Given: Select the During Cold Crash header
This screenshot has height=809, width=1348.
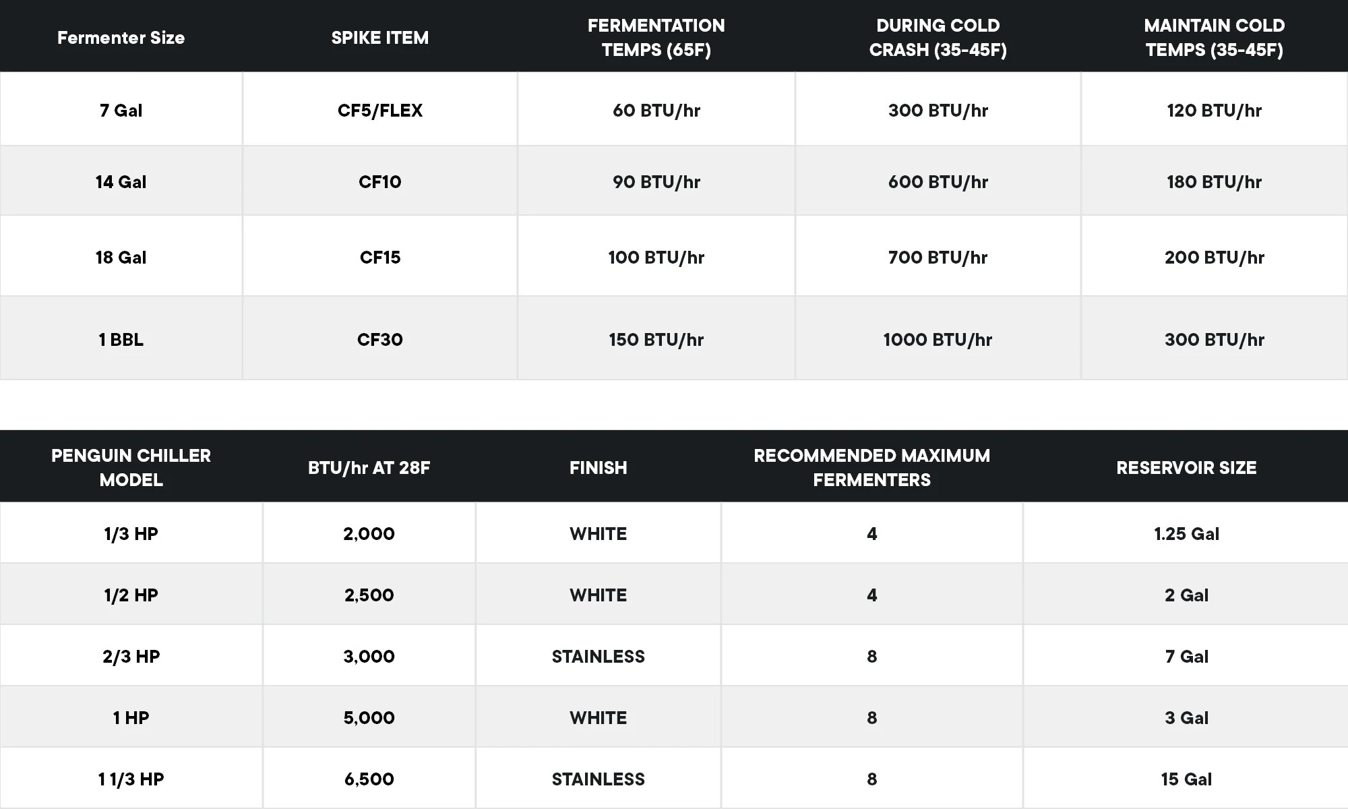Looking at the screenshot, I should coord(938,38).
